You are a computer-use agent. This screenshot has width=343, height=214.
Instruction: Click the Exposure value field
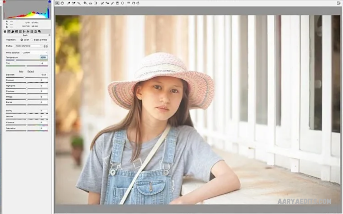(x=44, y=75)
